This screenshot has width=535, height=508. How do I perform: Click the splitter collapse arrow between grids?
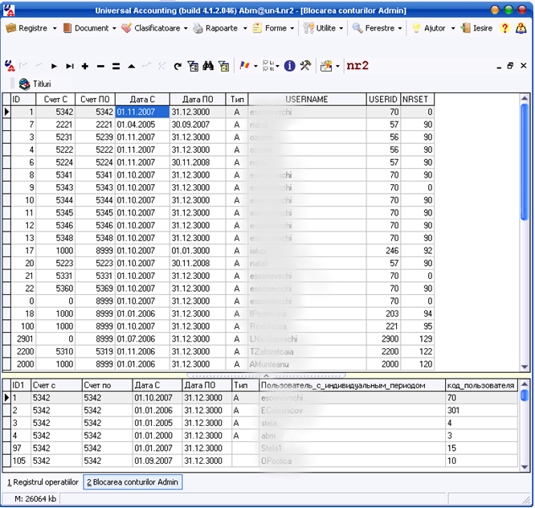[x=266, y=375]
